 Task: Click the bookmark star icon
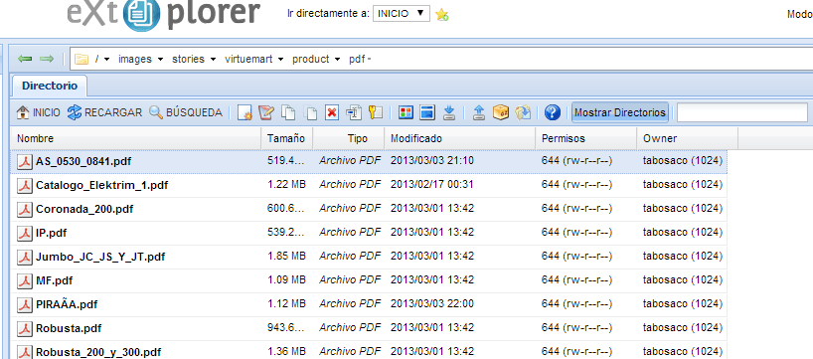(x=441, y=15)
